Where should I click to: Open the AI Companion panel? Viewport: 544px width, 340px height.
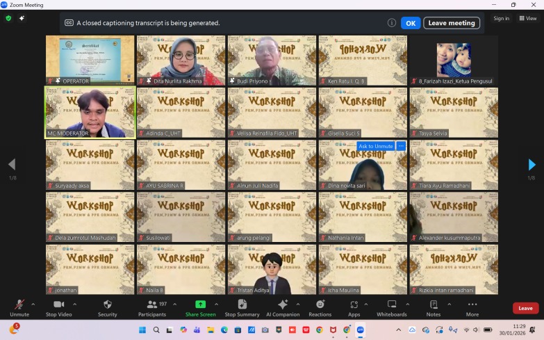282,307
